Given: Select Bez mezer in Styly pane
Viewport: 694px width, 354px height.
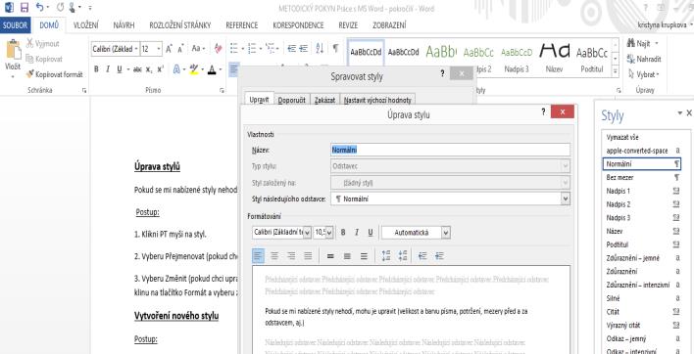Looking at the screenshot, I should coord(641,177).
